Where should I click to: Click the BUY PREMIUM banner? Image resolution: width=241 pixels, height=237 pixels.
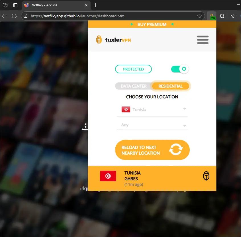tap(152, 24)
